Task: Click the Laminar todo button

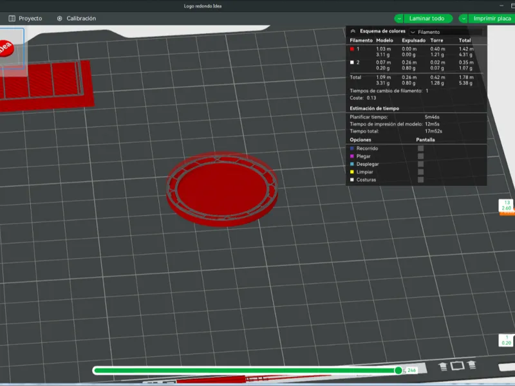Action: point(428,19)
